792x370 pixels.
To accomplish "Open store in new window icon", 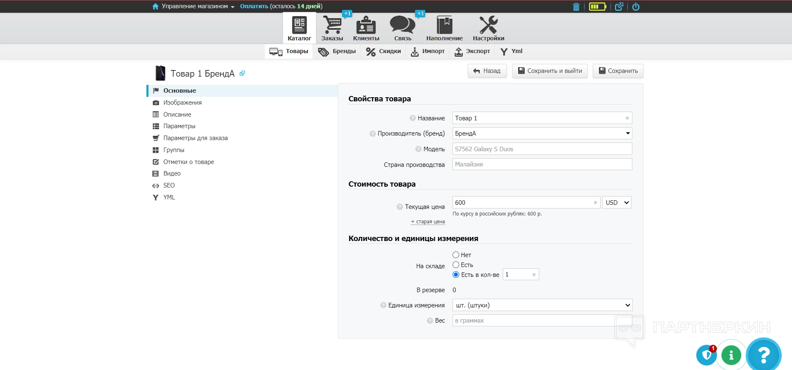I will 619,7.
